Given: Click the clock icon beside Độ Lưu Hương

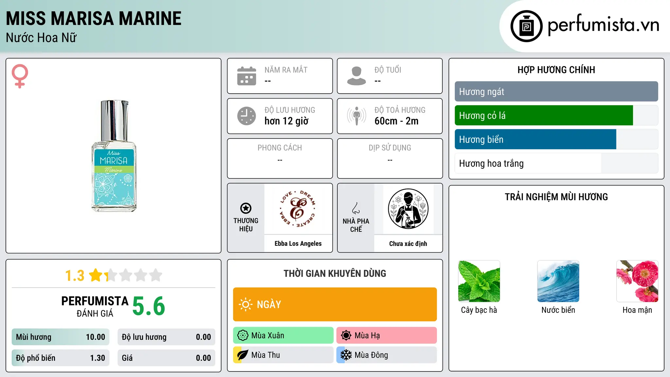Looking at the screenshot, I should [247, 116].
